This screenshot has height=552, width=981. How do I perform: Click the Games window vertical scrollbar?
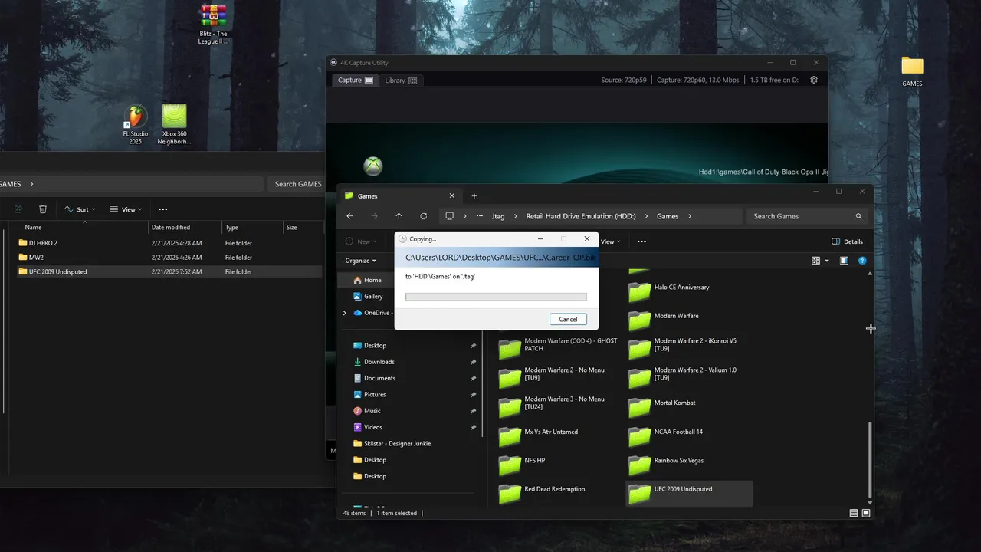click(870, 458)
